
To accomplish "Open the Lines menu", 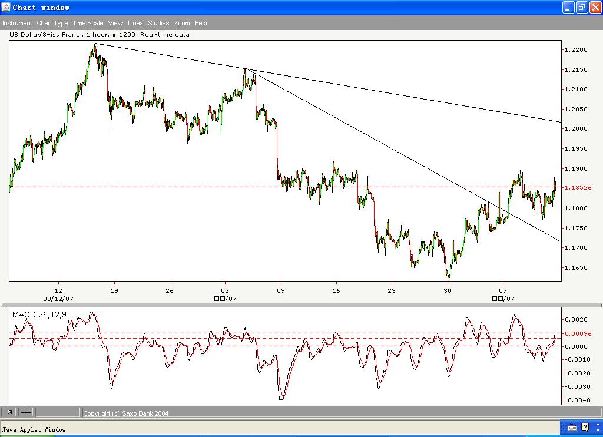I will [x=135, y=23].
